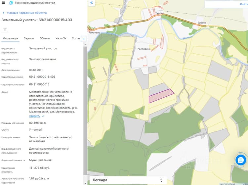Click the scrollbar down arrow

(x=85, y=183)
